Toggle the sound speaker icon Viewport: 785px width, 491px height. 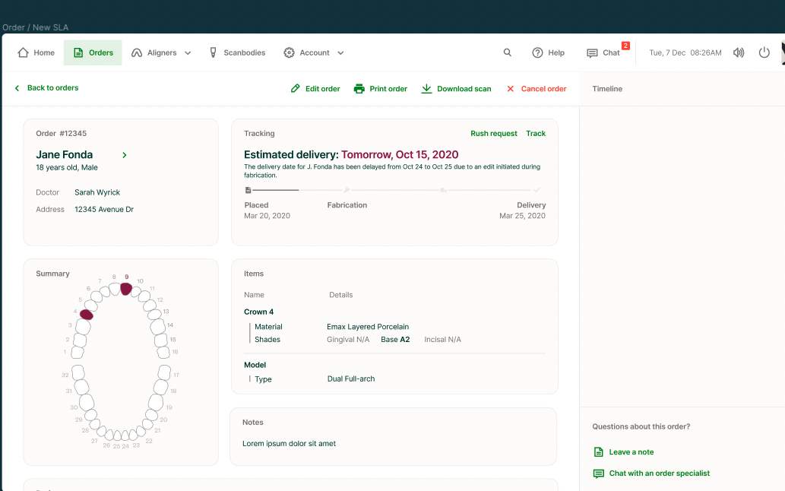pos(738,52)
